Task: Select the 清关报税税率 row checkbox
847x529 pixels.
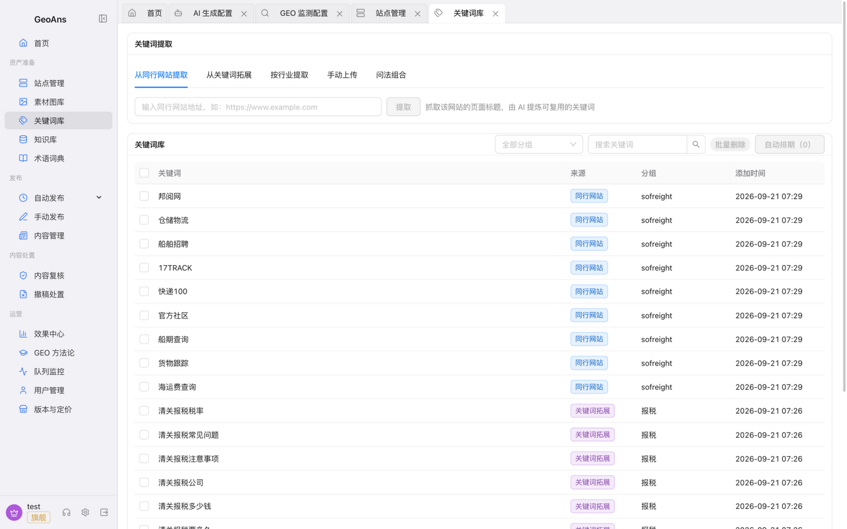Action: (144, 411)
